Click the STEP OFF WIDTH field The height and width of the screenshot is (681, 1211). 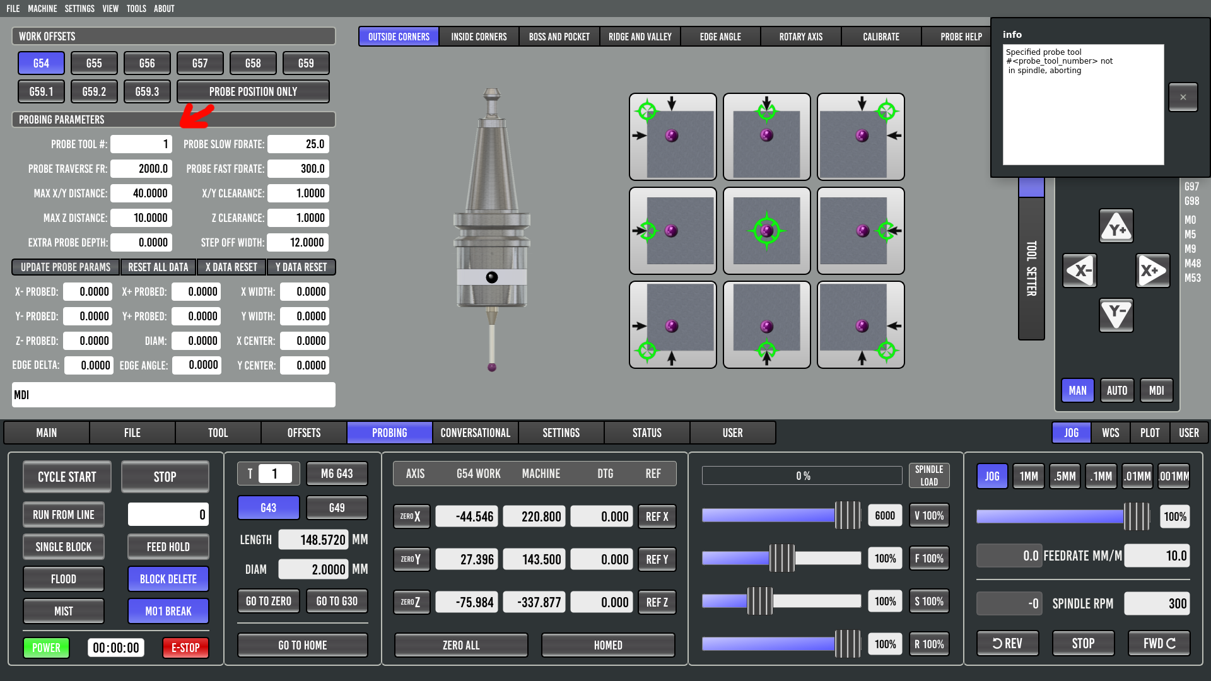pyautogui.click(x=298, y=242)
